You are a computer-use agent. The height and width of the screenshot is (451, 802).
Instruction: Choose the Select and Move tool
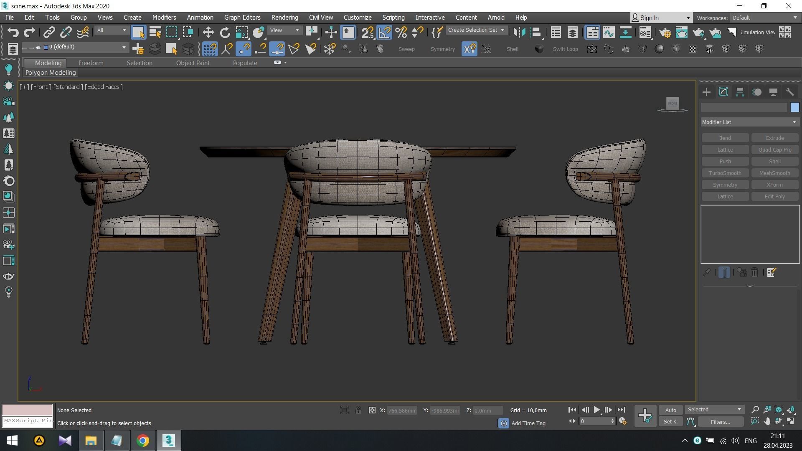[208, 32]
